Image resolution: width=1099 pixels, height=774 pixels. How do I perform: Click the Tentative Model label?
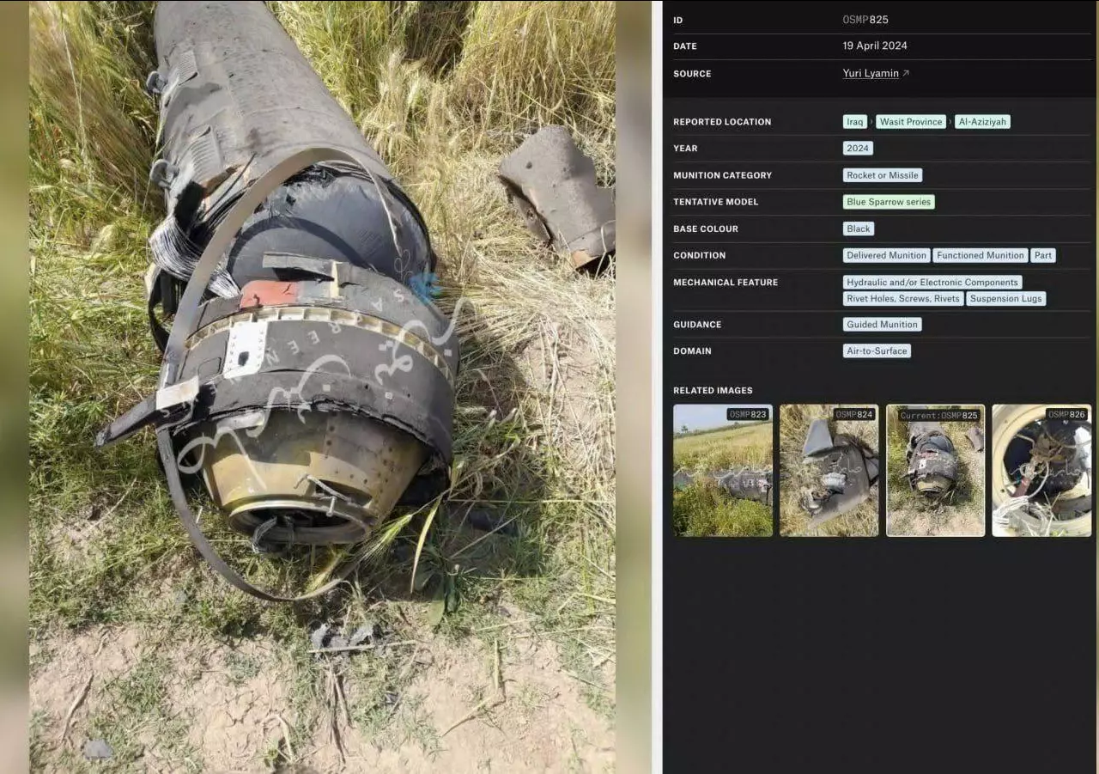[716, 202]
